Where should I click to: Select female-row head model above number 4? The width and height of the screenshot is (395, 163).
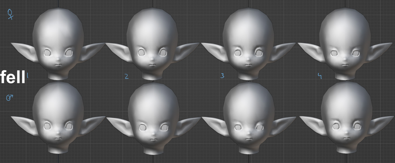[345, 44]
